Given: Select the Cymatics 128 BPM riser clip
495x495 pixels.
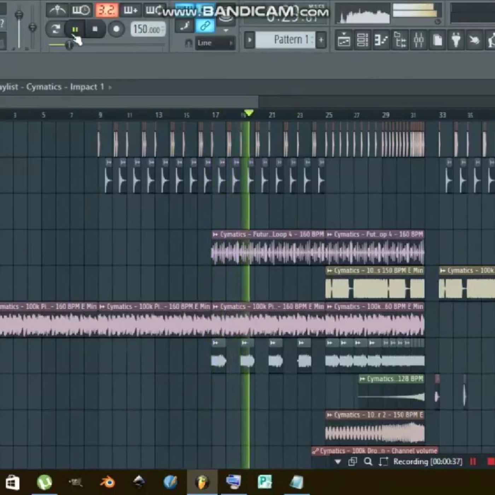Looking at the screenshot, I should tap(391, 392).
